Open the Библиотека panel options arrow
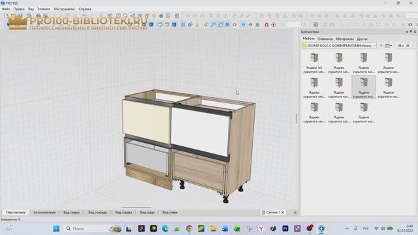The image size is (418, 235). click(407, 32)
